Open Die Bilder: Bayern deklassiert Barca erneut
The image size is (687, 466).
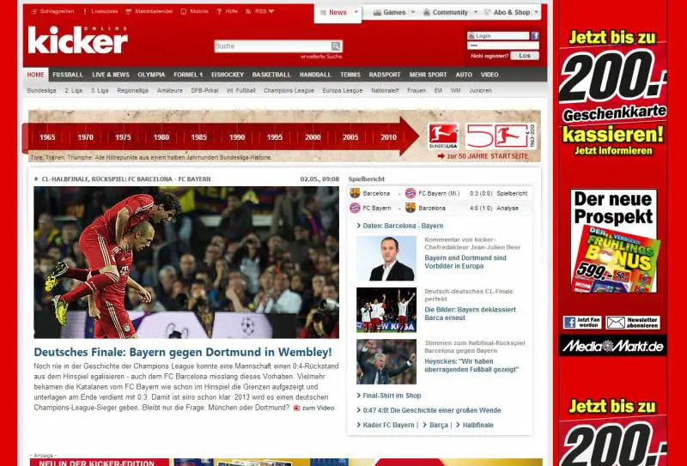[x=470, y=313]
